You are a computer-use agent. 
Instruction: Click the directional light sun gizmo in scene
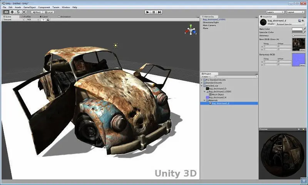tap(116, 45)
